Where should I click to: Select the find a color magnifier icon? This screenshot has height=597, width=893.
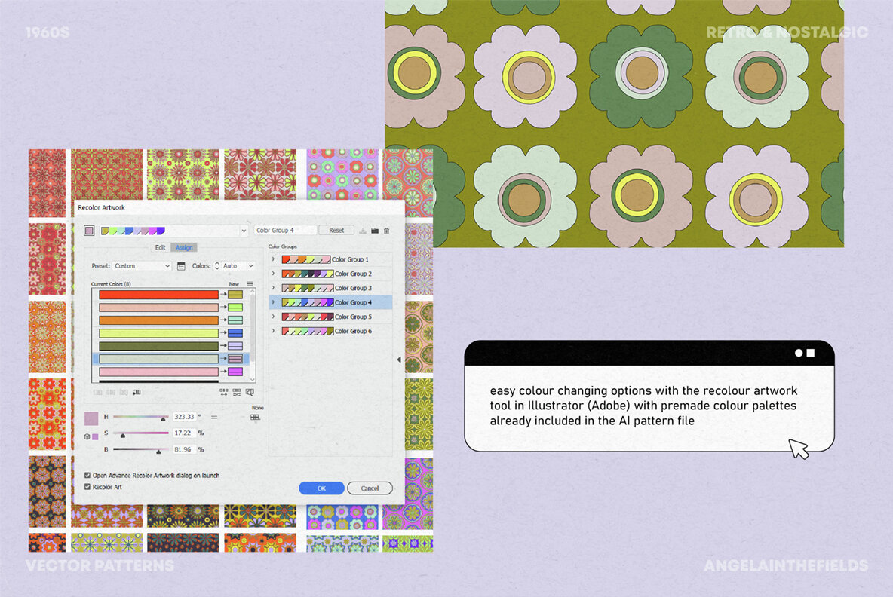[251, 393]
